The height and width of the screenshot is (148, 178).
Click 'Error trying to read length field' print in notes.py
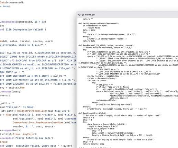[121, 139]
